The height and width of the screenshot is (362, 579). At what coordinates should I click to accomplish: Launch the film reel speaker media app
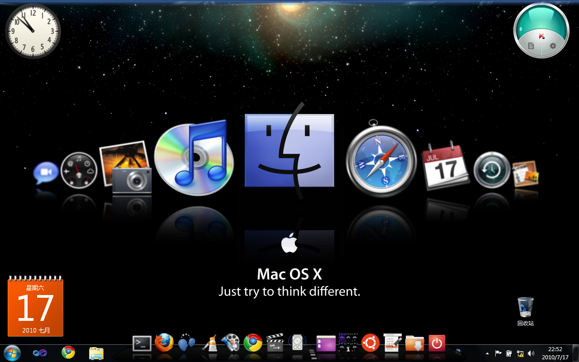231,343
